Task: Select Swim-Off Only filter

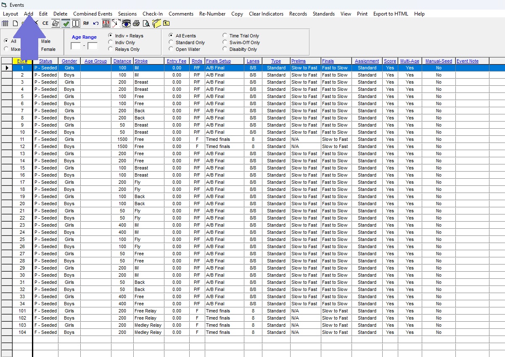Action: tap(225, 42)
